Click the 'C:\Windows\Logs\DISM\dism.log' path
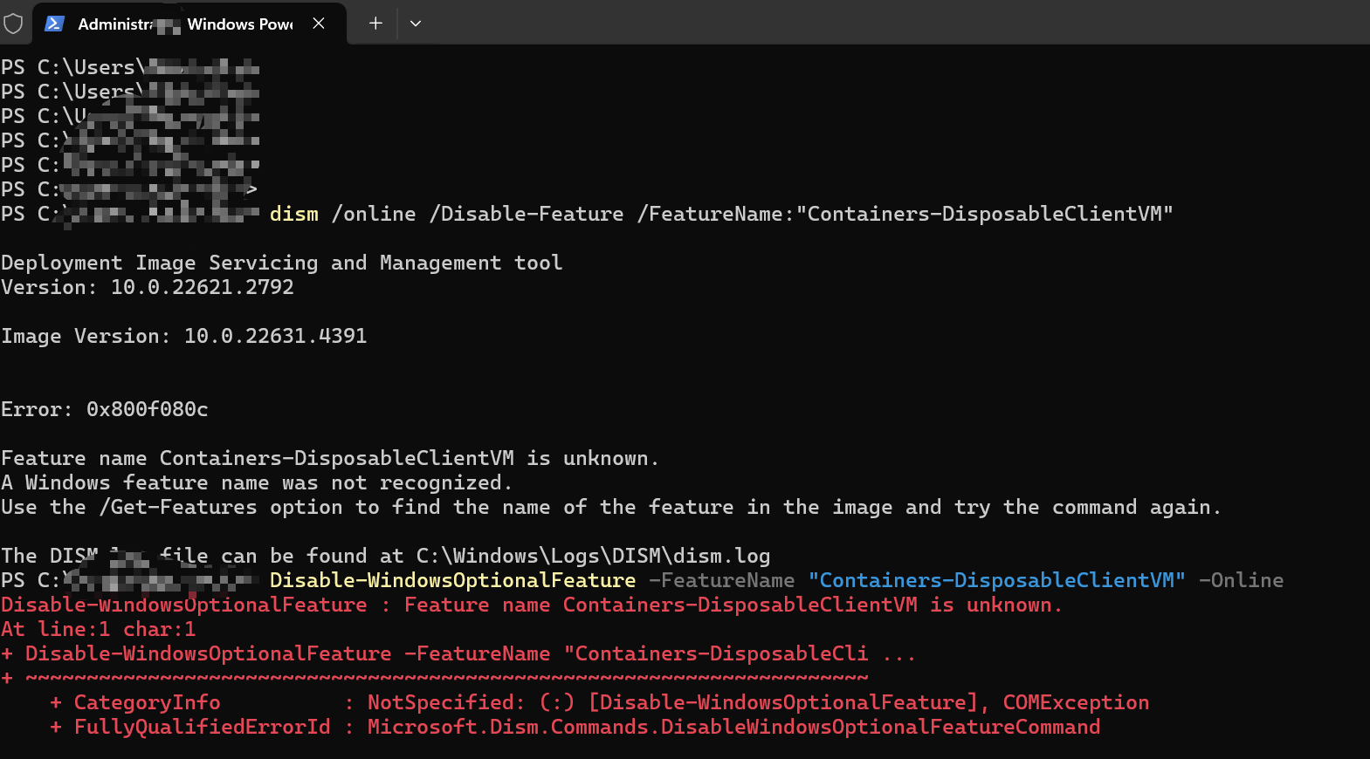Screen dimensions: 1370x759 click(593, 556)
